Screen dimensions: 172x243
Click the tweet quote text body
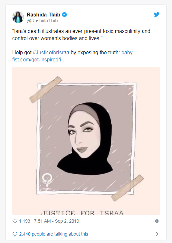click(x=81, y=35)
